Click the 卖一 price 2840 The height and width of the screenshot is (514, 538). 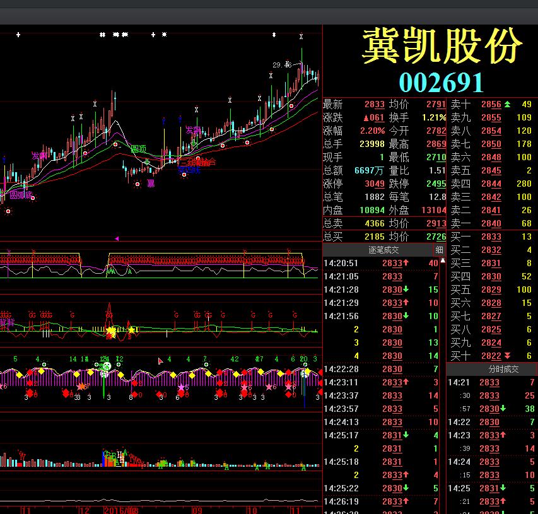click(491, 224)
